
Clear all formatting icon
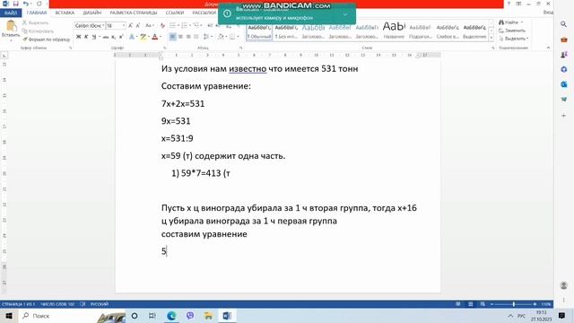pos(162,26)
